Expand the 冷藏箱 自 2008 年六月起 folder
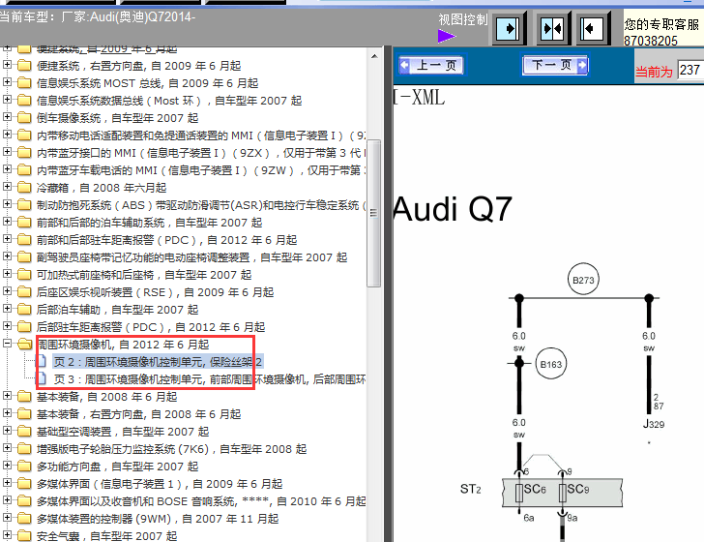This screenshot has height=542, width=704. (x=7, y=186)
